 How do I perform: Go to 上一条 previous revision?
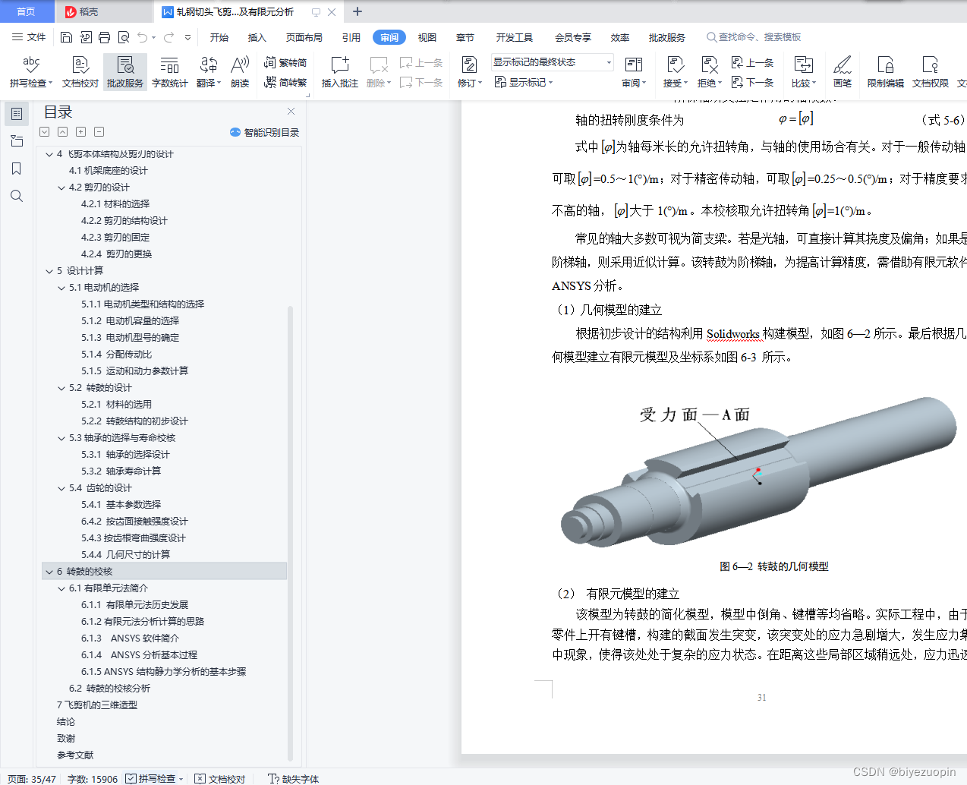752,62
